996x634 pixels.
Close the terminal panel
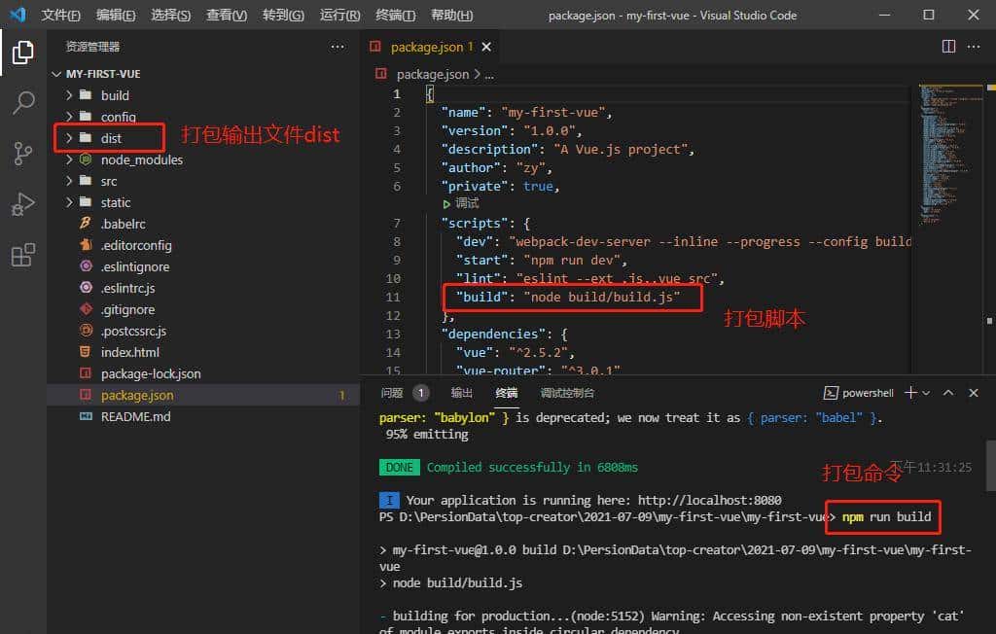click(974, 393)
